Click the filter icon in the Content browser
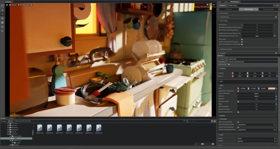This screenshot has width=280, height=149. tap(212, 121)
